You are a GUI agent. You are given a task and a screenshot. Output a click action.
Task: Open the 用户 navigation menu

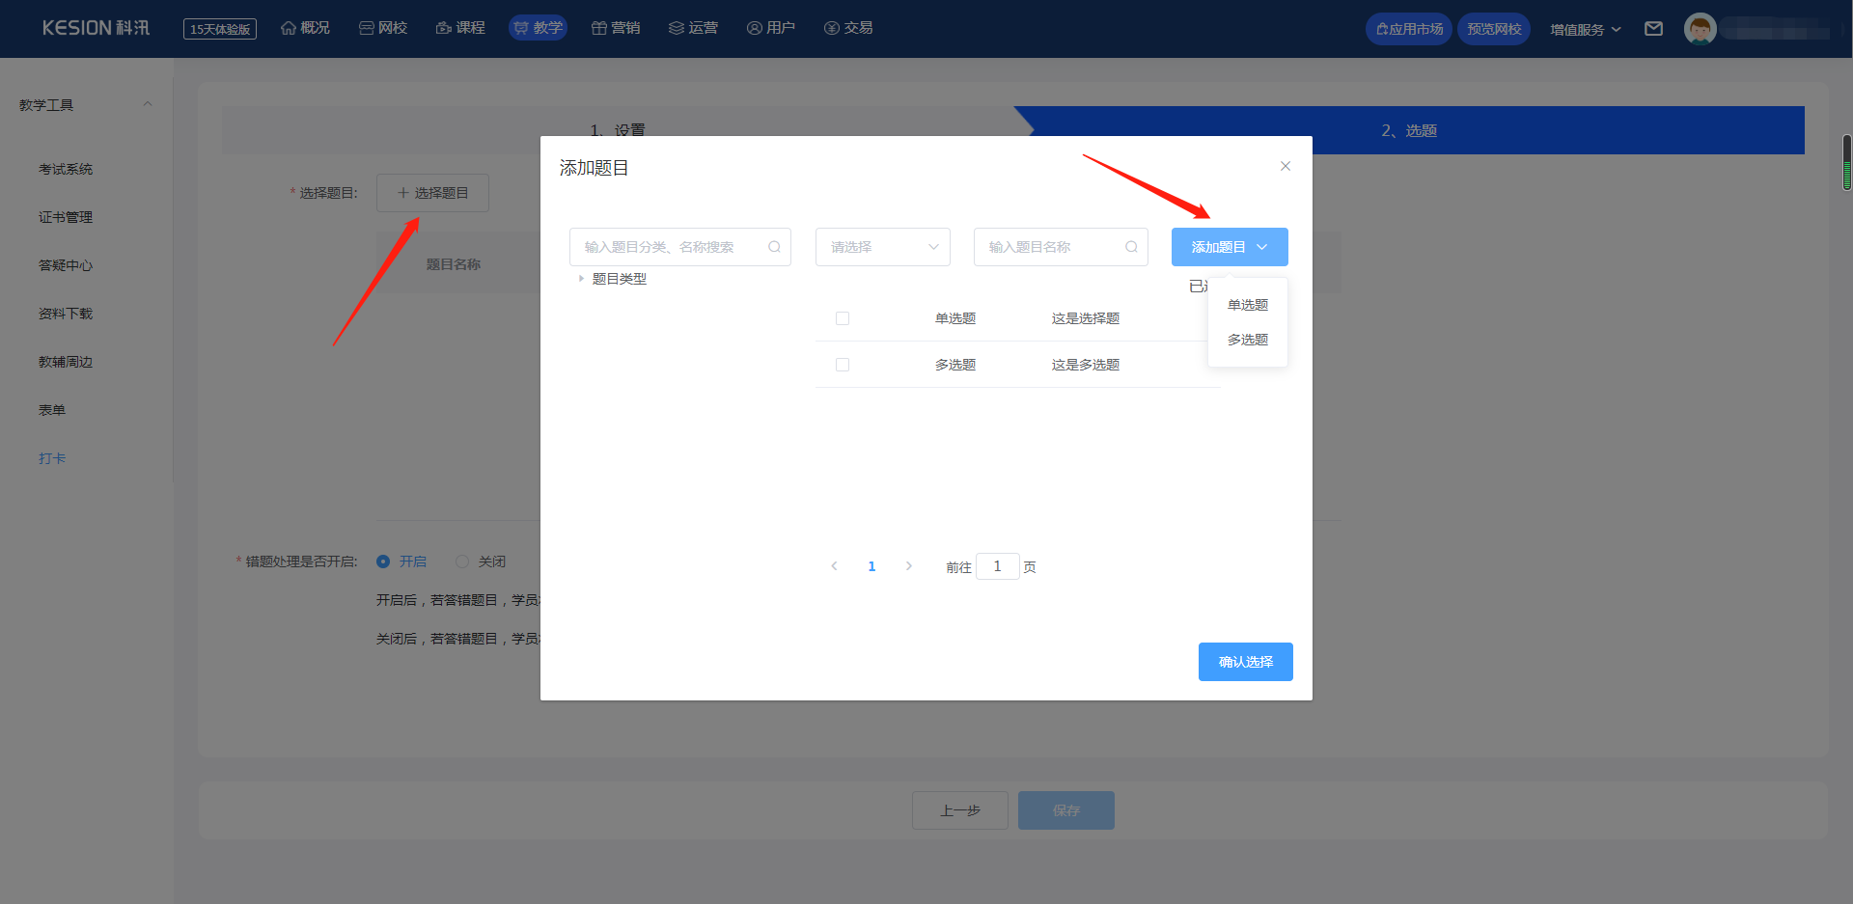pyautogui.click(x=771, y=28)
